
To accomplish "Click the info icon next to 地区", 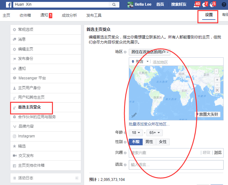I will [x=125, y=52].
